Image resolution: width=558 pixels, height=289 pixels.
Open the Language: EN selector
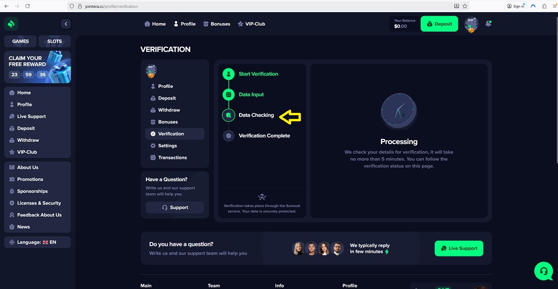coord(37,242)
